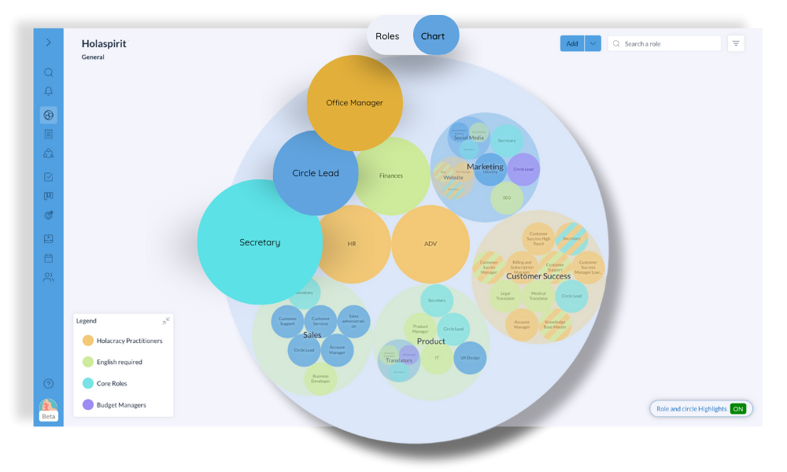Expand the left sidebar with the chevron

(x=48, y=42)
